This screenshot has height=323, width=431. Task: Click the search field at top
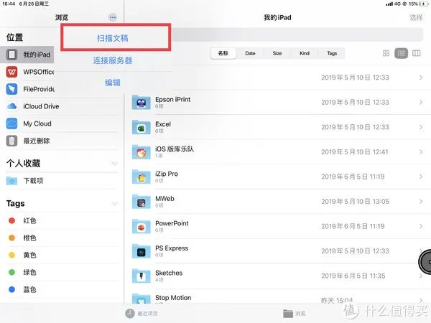[x=297, y=35]
